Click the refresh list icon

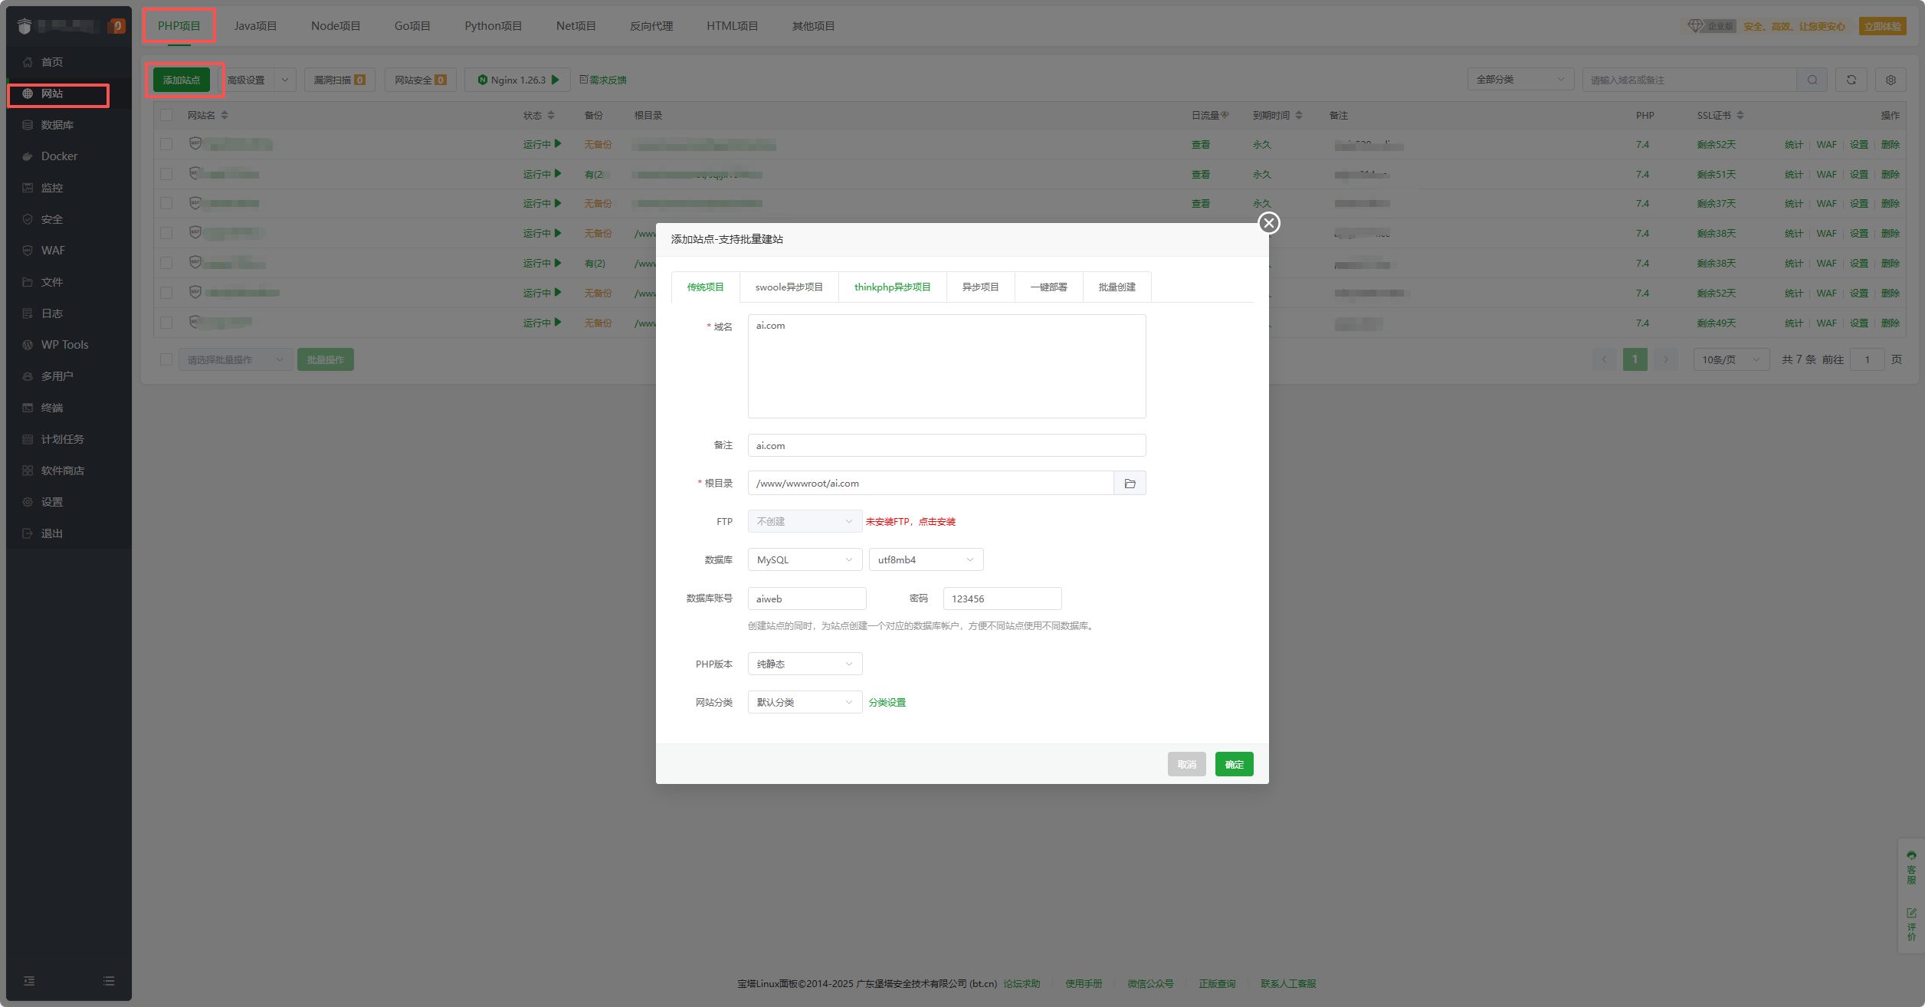(x=1851, y=80)
